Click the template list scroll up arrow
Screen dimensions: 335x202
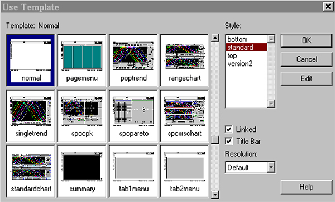click(x=215, y=38)
